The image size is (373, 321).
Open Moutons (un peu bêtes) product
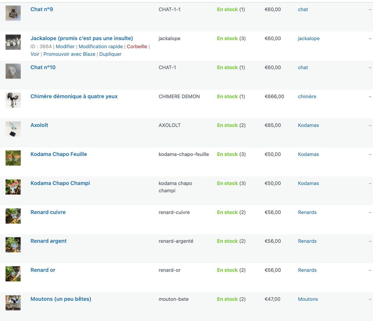[61, 299]
